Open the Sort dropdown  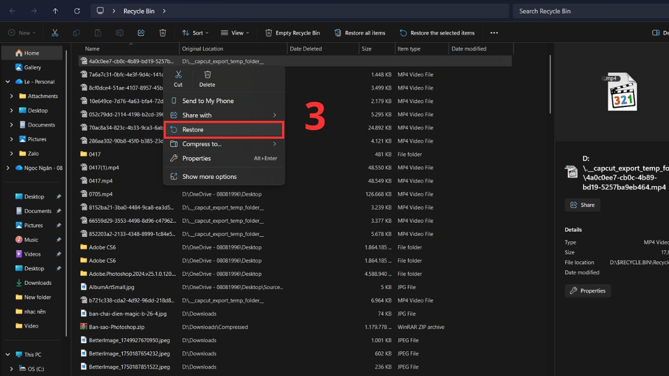click(193, 33)
